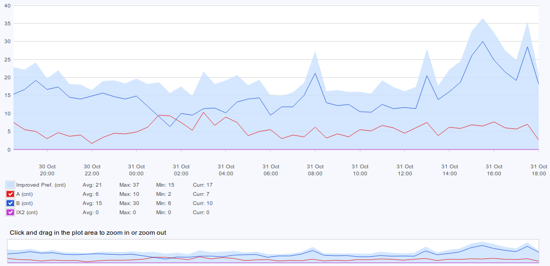This screenshot has height=266, width=550.
Task: Click the '30 Oct 22:00' axis label
Action: [92, 170]
